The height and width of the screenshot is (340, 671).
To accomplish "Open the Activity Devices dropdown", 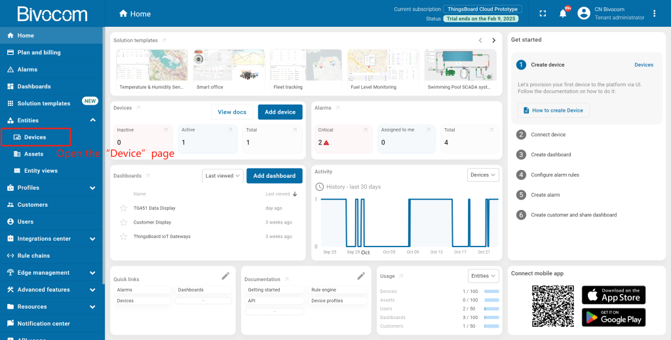I will 483,175.
